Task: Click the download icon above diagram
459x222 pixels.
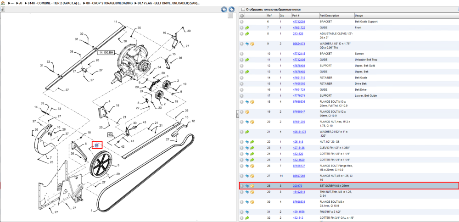Action: pos(2,9)
